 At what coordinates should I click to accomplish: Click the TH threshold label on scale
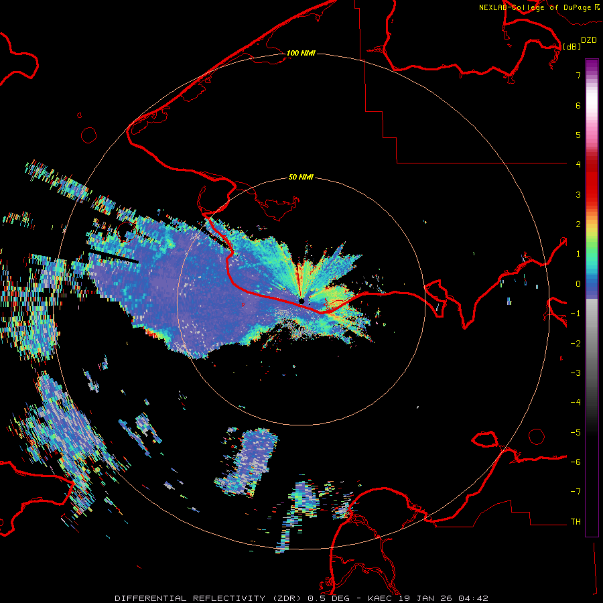[x=576, y=522]
